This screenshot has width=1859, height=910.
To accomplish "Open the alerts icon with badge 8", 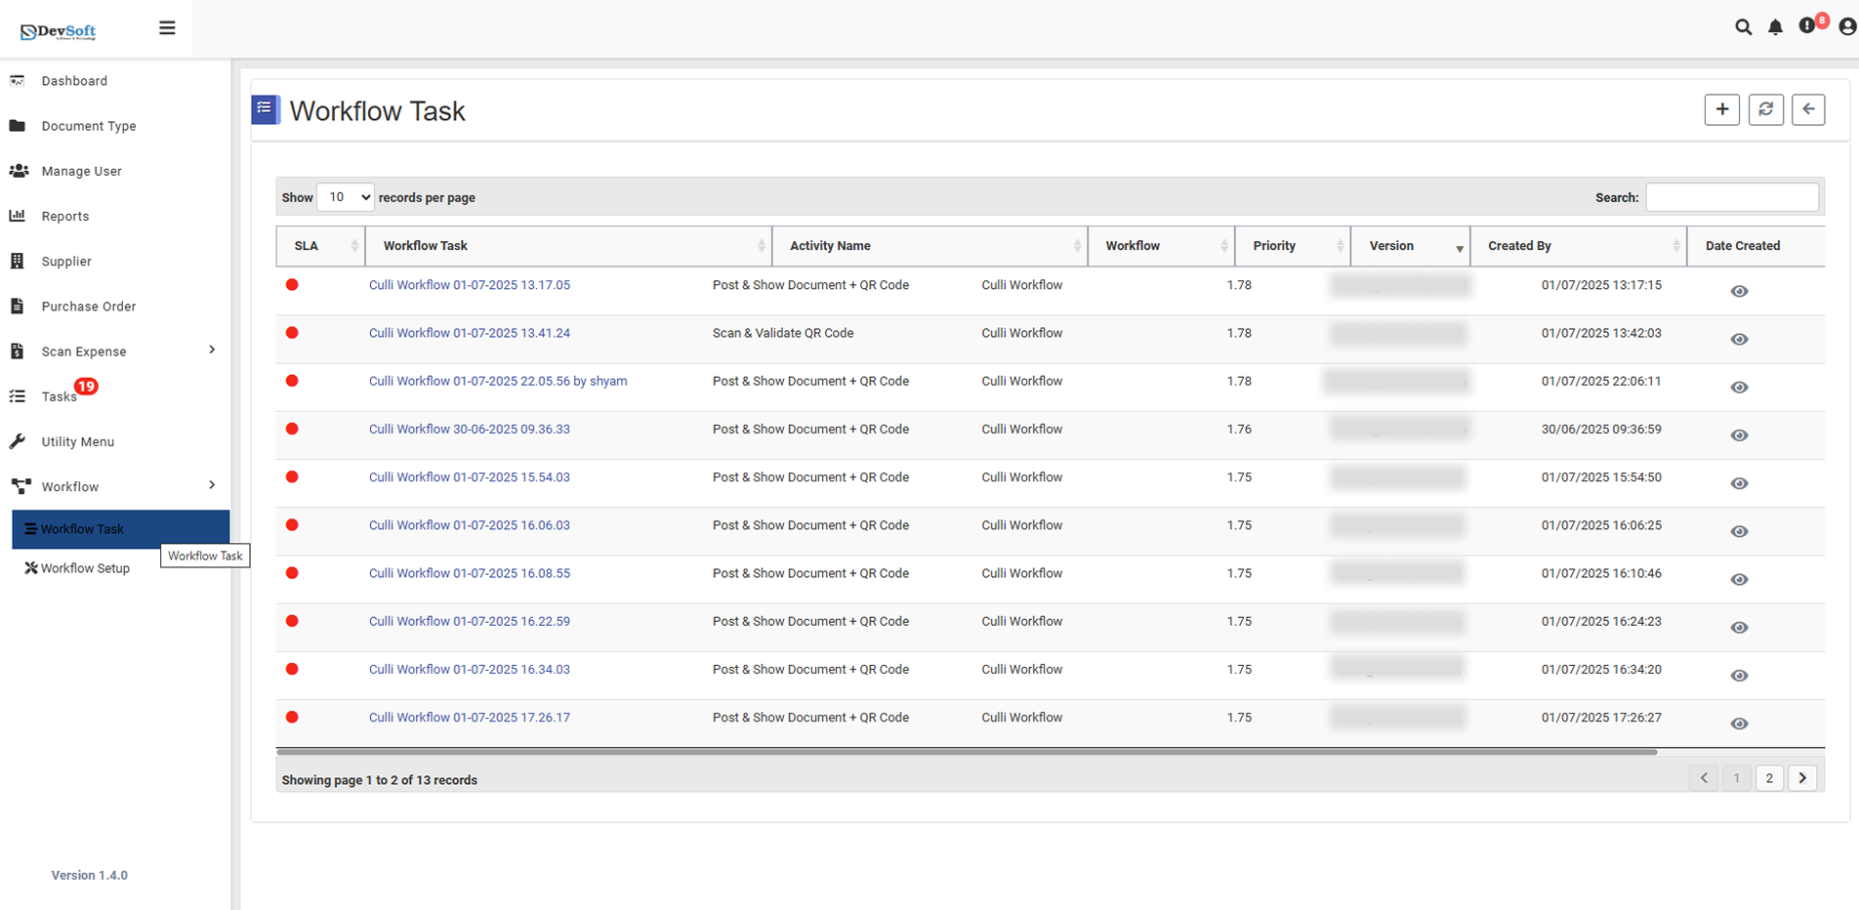I will click(1806, 27).
